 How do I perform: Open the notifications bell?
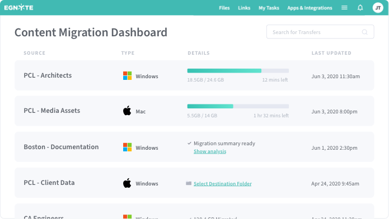tap(360, 8)
